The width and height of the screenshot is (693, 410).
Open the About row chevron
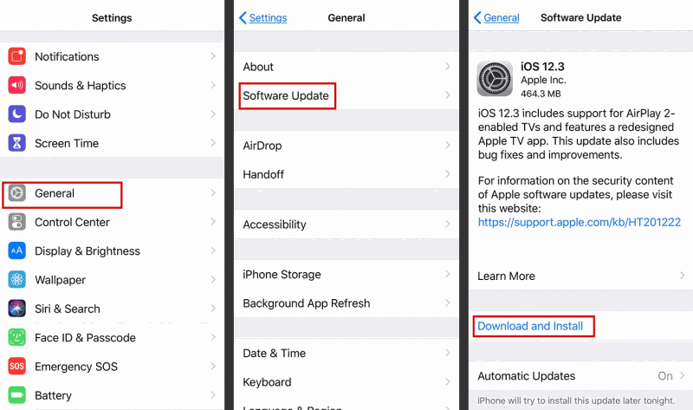[x=447, y=67]
